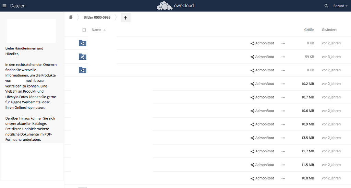Show more actions for the 10.8 MB file
Viewport: 351px width, 188px height.
(x=283, y=178)
